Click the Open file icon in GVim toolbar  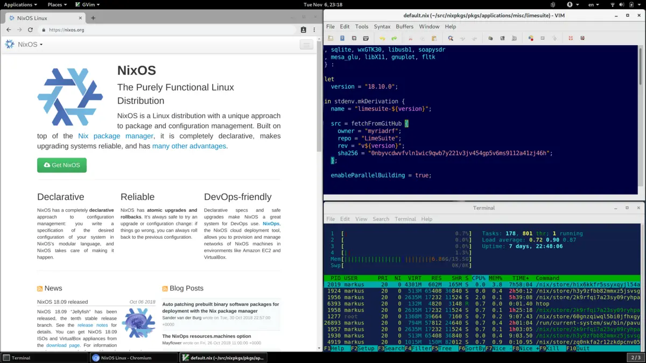tap(331, 38)
